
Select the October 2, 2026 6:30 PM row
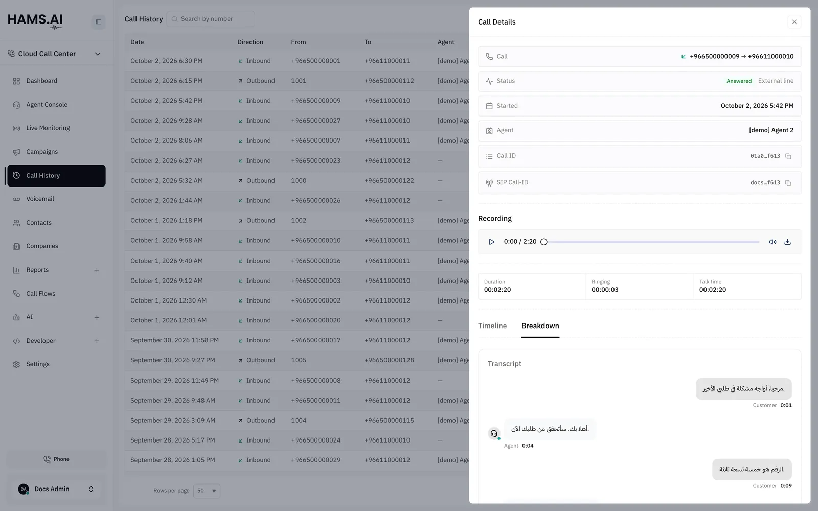coord(297,61)
